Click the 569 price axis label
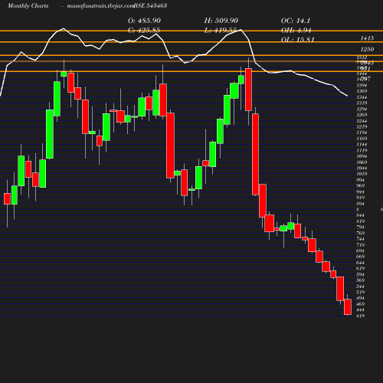The image size is (383, 383). click(360, 280)
